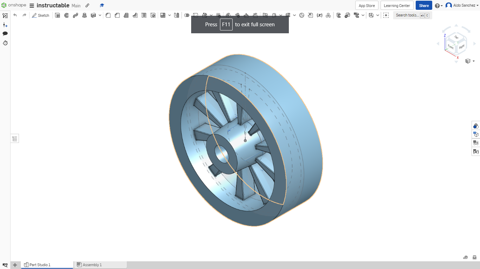This screenshot has width=480, height=269.
Task: Select the Fillet tool
Action: point(108,15)
